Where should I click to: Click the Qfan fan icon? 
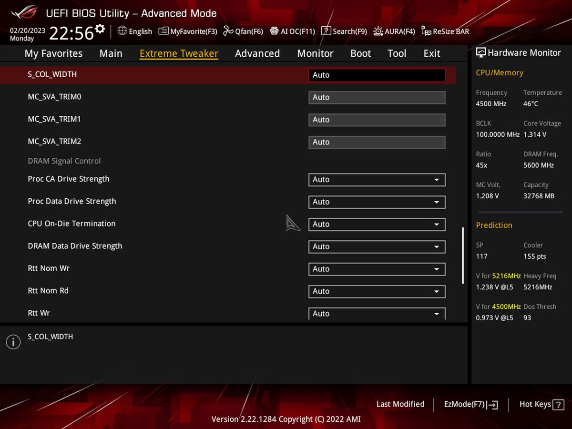pos(228,31)
